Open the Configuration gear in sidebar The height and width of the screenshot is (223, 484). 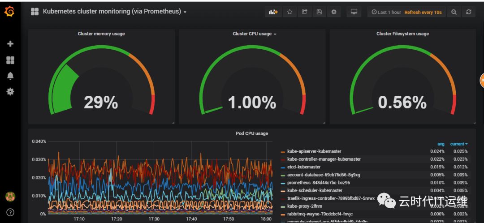point(10,92)
